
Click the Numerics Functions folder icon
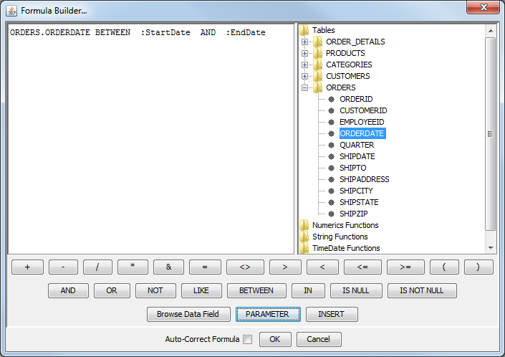coord(304,225)
